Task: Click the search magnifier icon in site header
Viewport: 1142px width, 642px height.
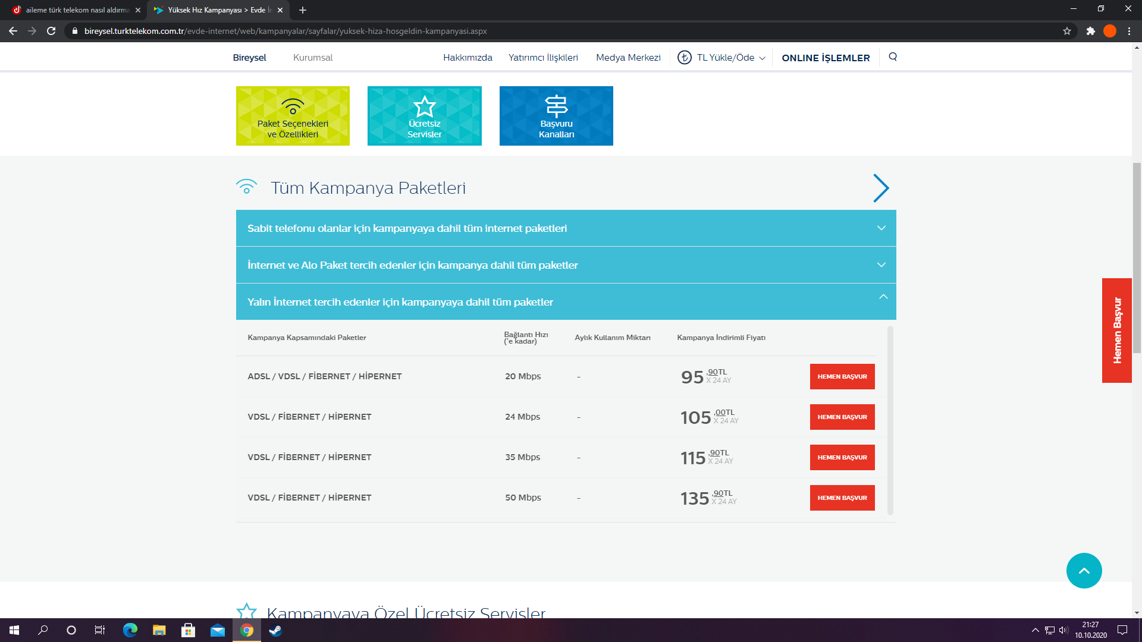Action: click(893, 57)
